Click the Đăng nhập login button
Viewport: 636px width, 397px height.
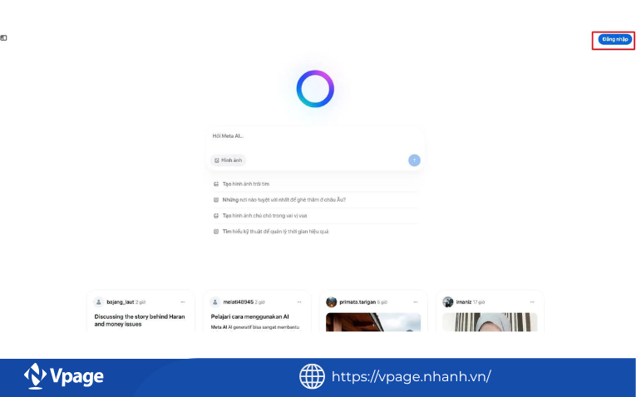[x=614, y=39]
